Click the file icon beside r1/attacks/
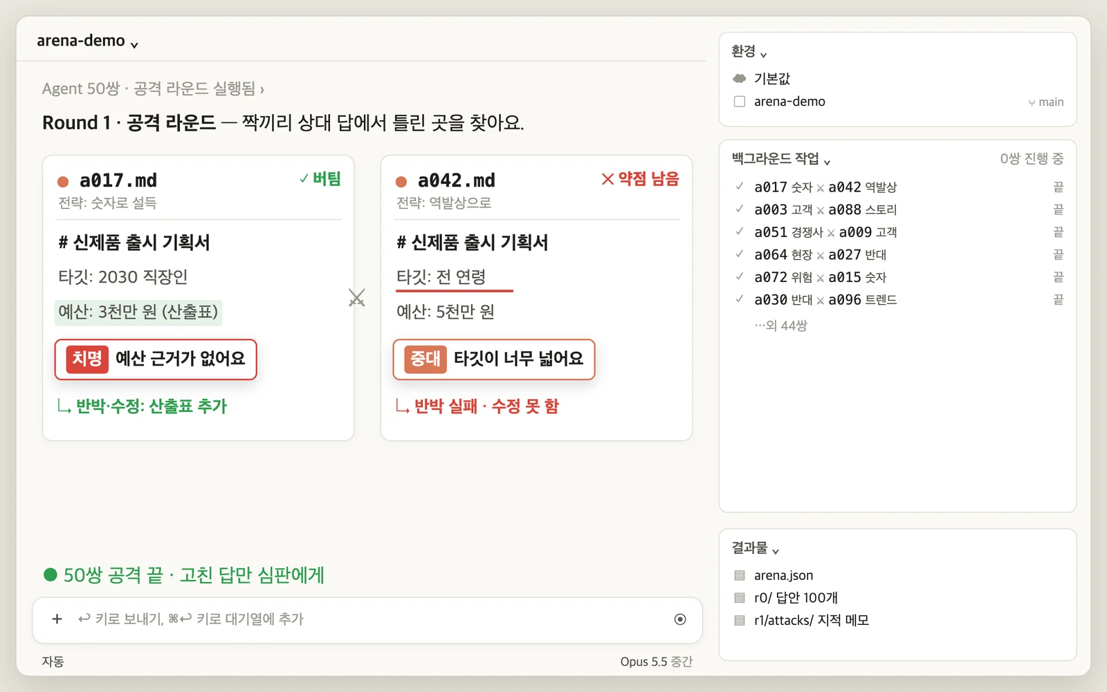Viewport: 1107px width, 692px height. click(740, 620)
